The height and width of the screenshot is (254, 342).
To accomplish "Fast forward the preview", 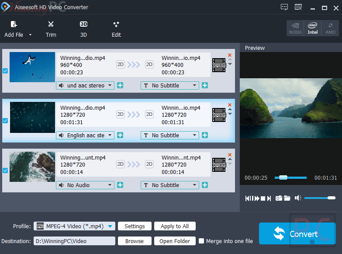I will [257, 198].
